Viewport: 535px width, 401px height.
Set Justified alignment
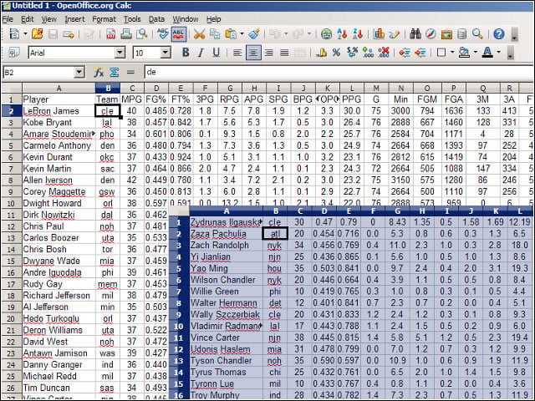pos(284,53)
